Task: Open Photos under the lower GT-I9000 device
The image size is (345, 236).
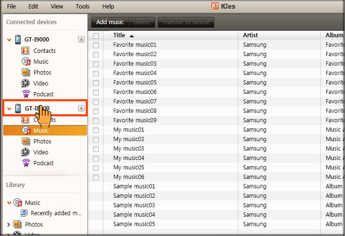Action: [x=42, y=141]
